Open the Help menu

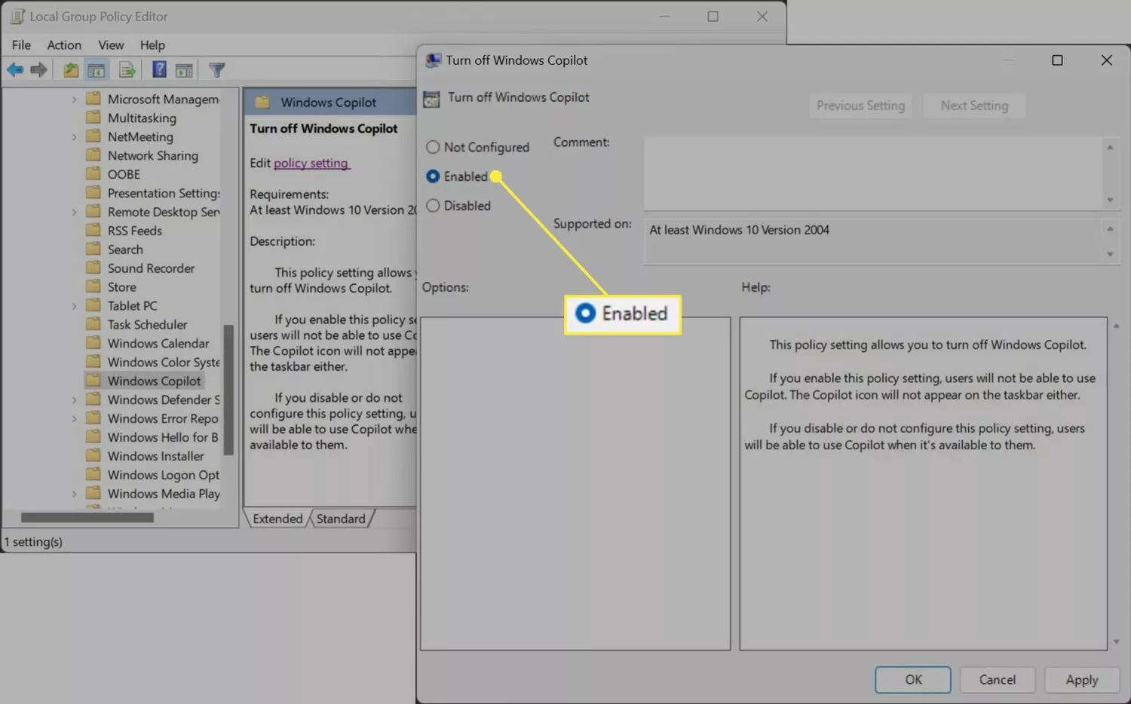click(x=152, y=45)
